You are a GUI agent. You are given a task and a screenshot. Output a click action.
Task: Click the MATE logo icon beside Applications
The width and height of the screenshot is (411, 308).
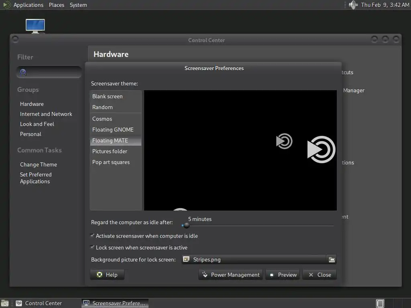pos(6,5)
